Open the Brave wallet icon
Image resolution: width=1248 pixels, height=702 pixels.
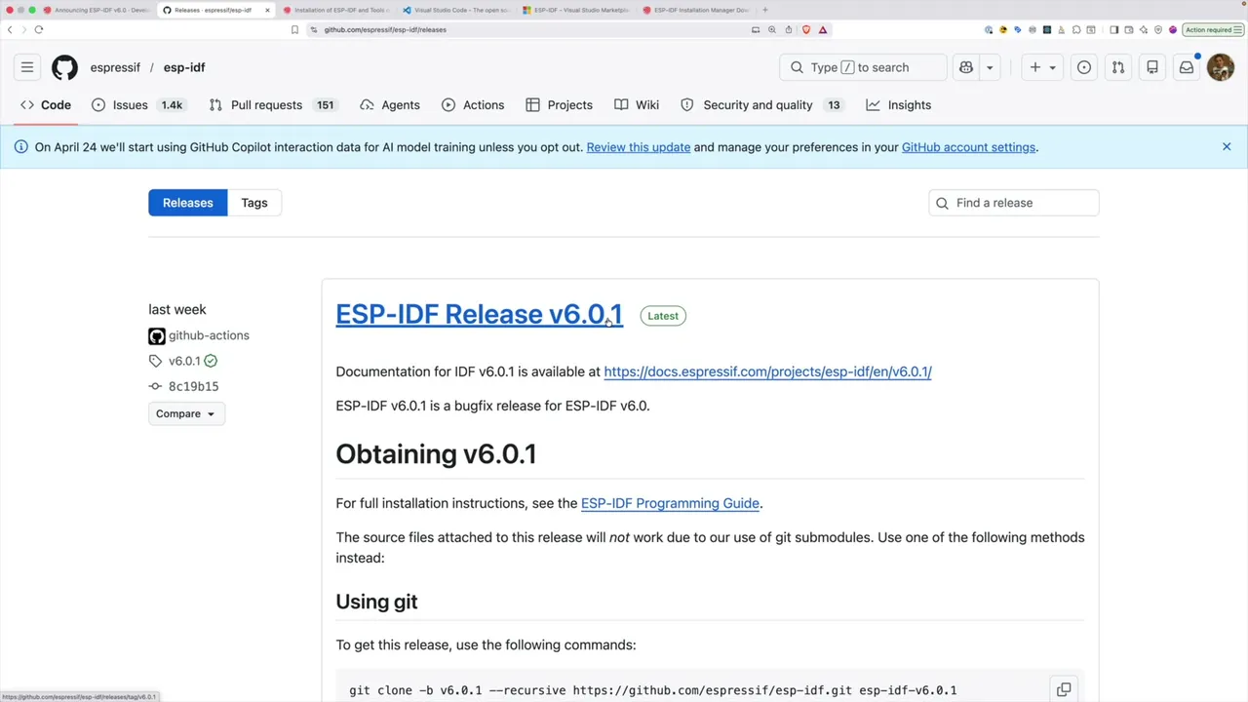pyautogui.click(x=1129, y=29)
